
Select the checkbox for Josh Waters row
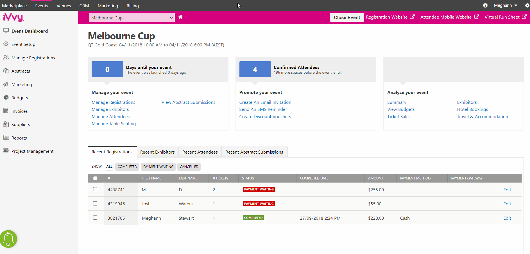[95, 203]
